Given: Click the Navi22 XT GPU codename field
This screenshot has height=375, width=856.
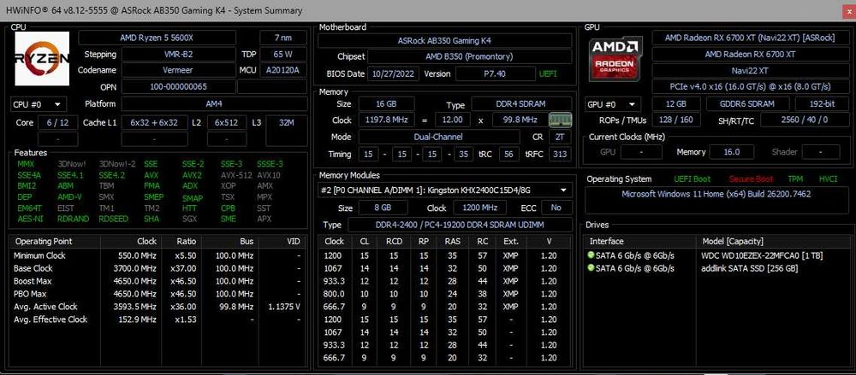Looking at the screenshot, I should 750,70.
